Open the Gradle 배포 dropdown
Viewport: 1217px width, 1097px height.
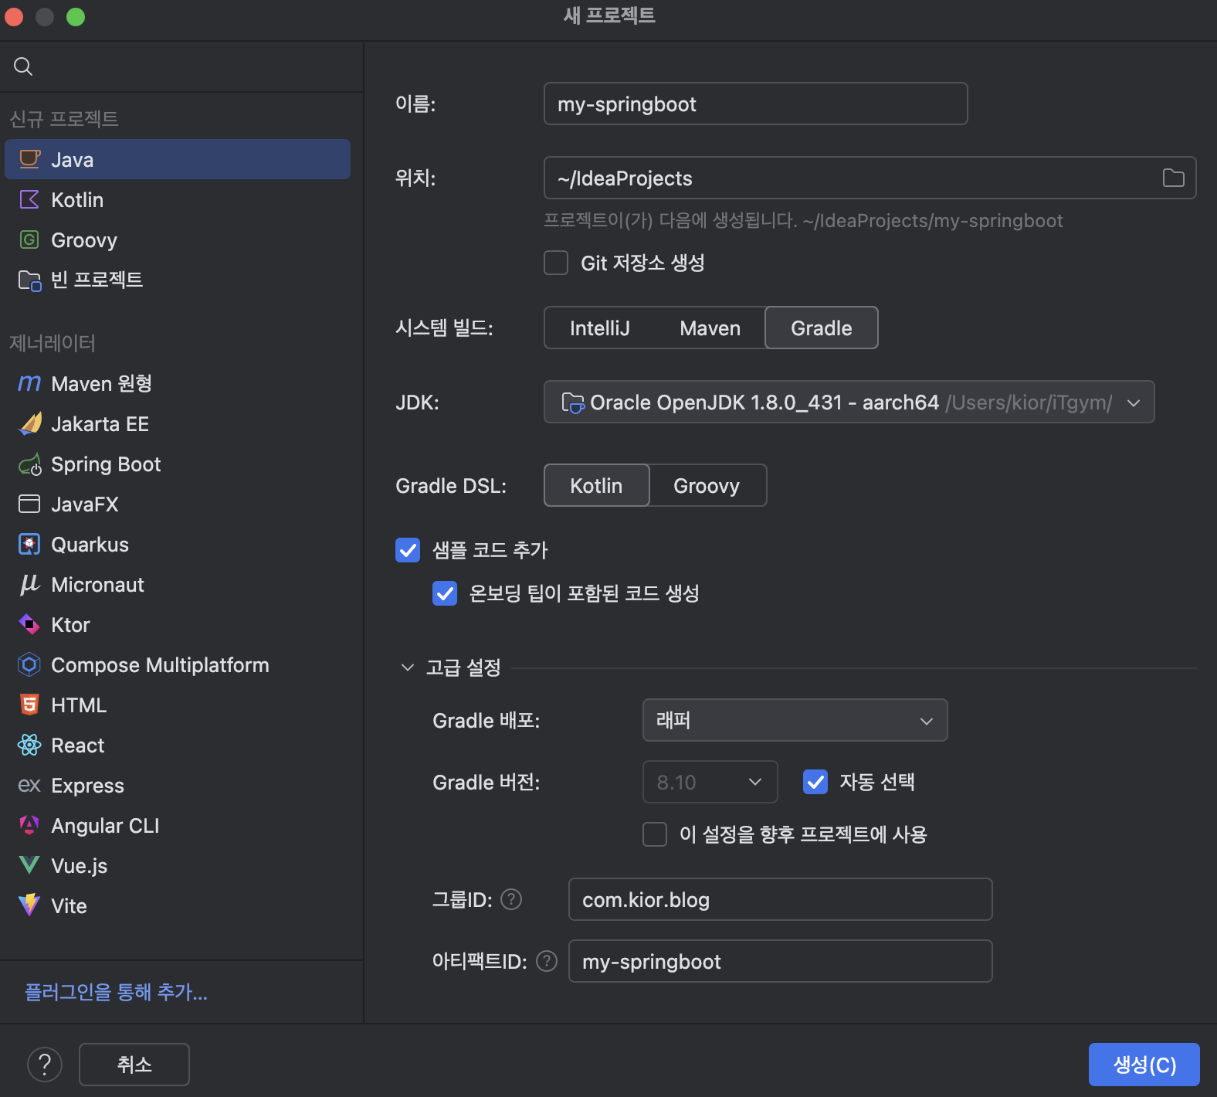(795, 720)
